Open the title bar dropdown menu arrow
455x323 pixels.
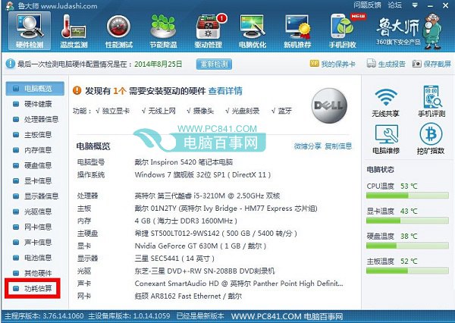pos(415,5)
